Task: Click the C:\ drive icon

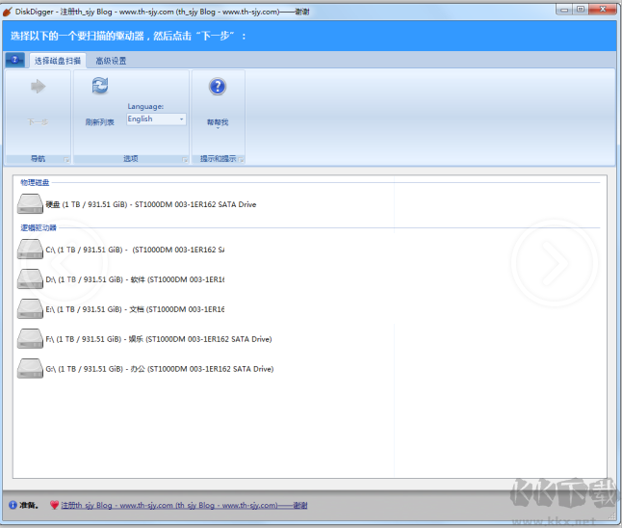Action: point(30,250)
